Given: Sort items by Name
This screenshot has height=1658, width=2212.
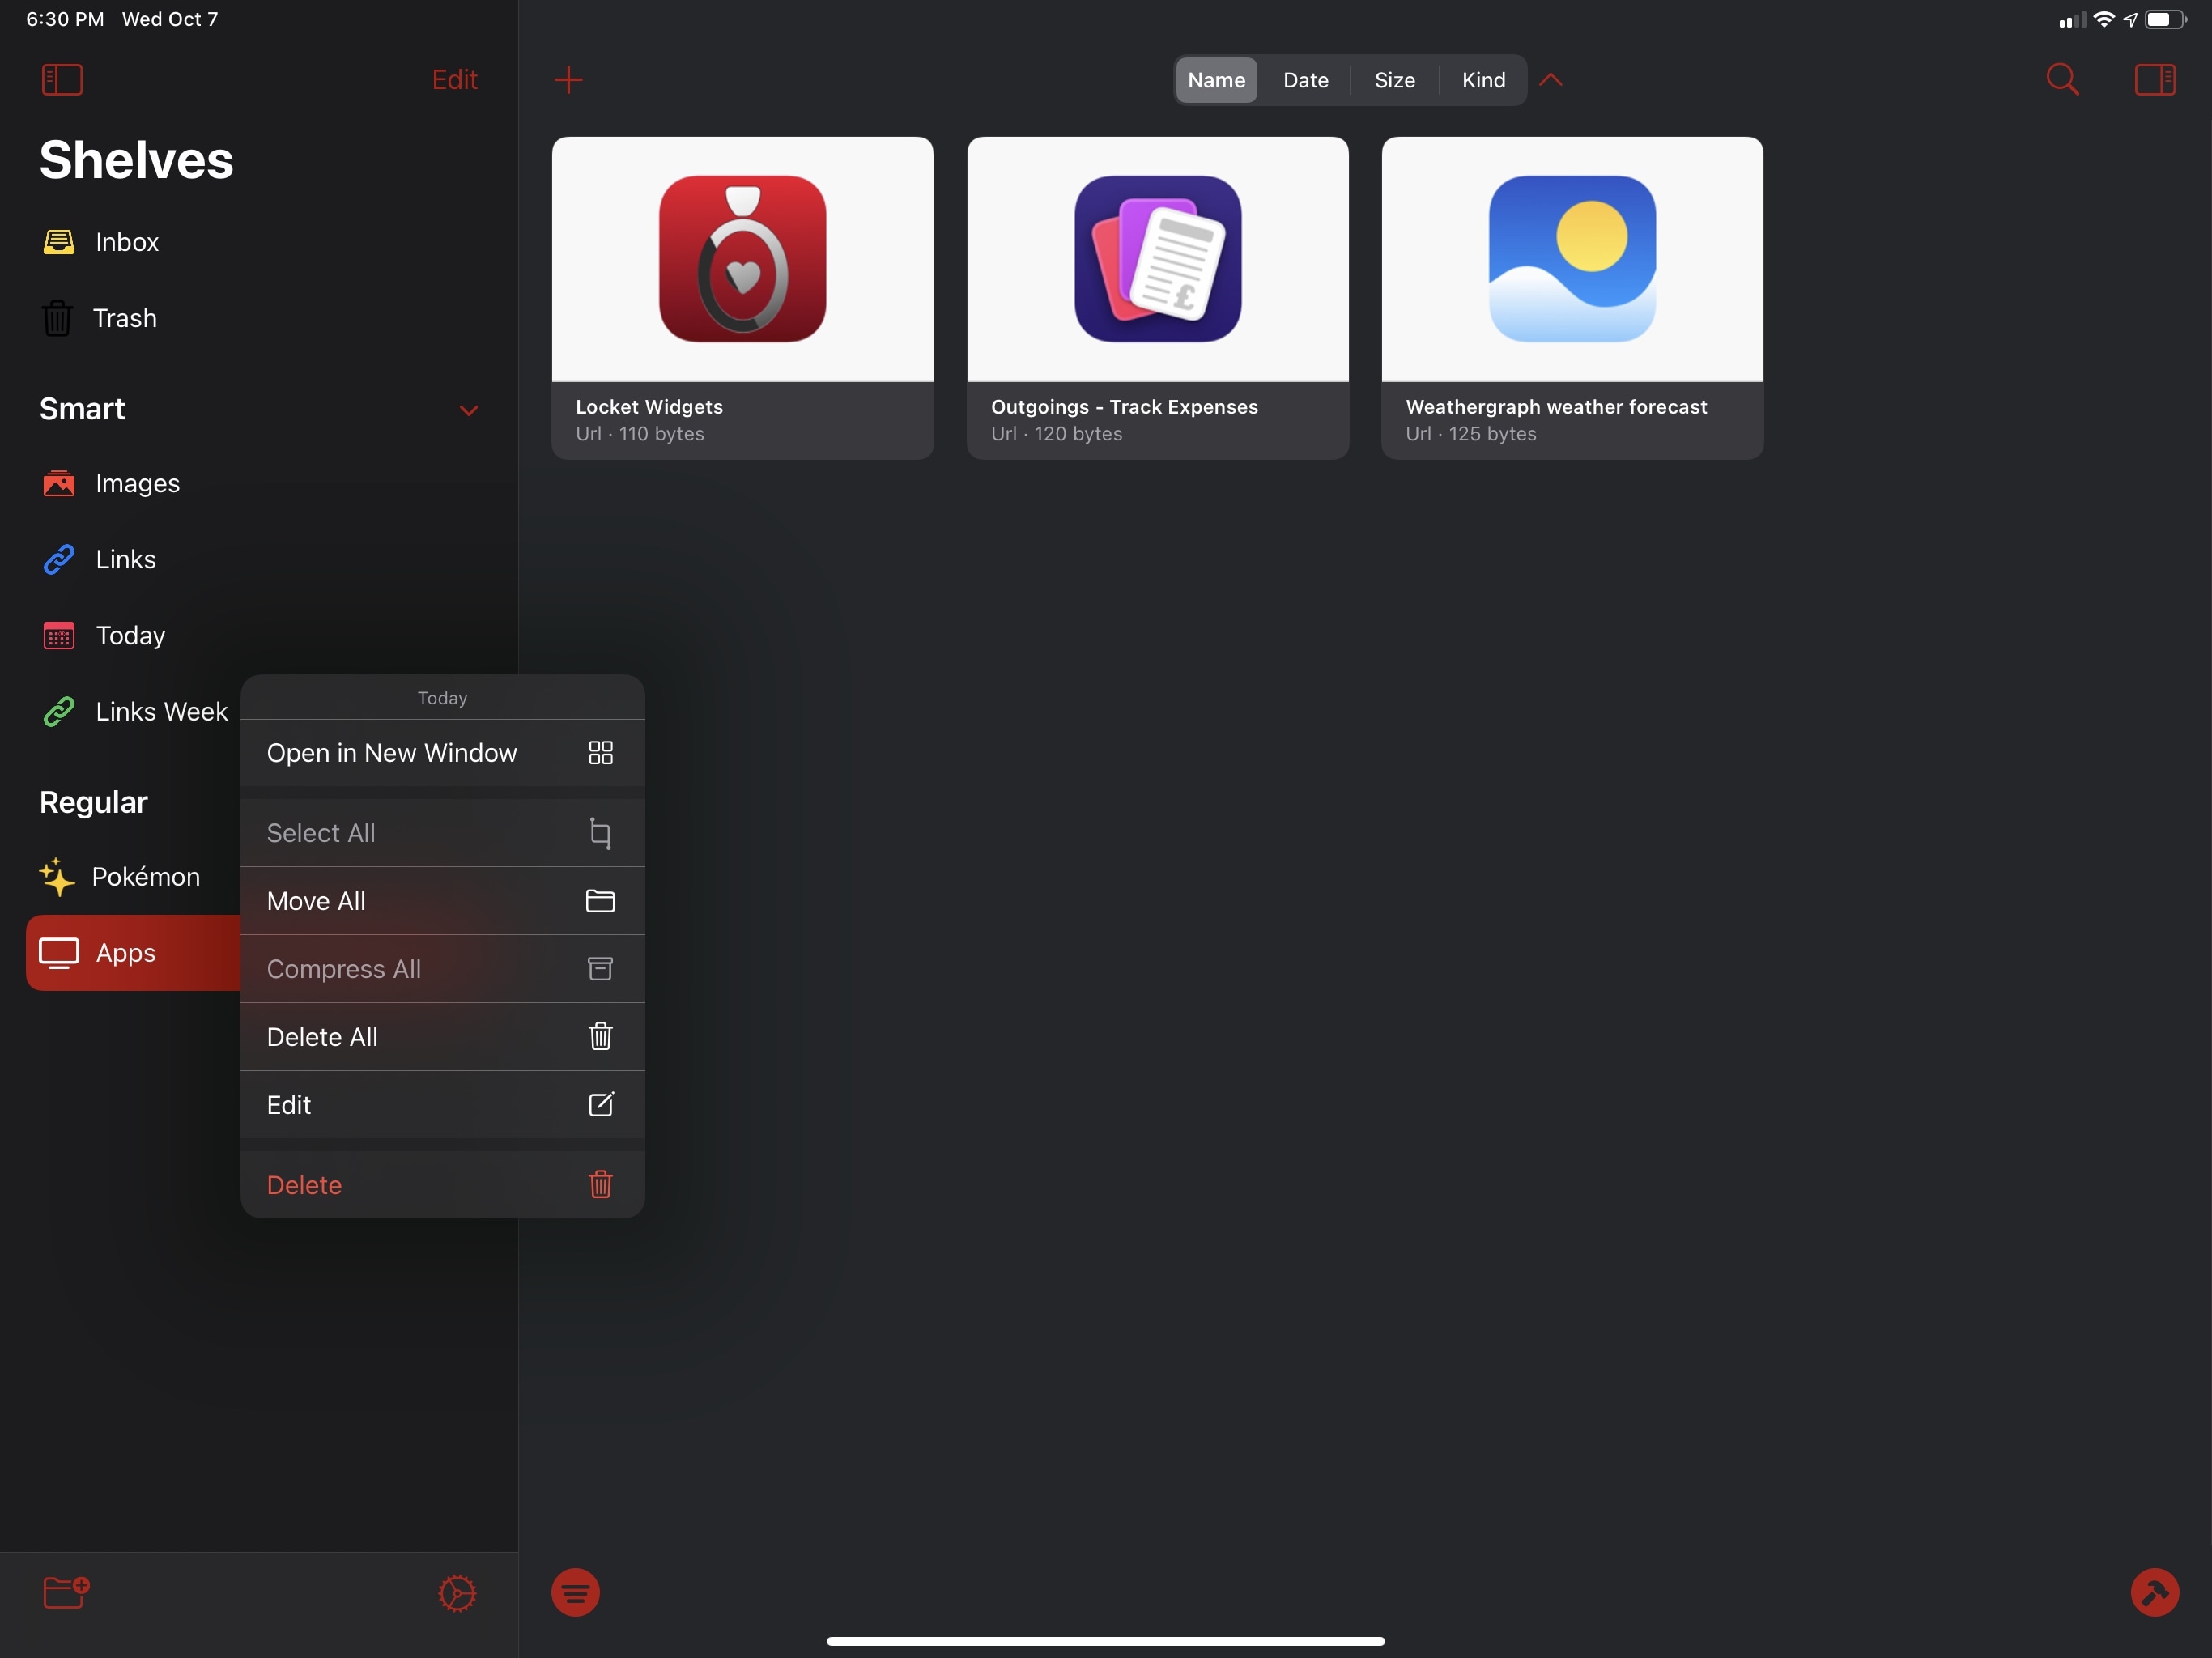Looking at the screenshot, I should click(1216, 80).
